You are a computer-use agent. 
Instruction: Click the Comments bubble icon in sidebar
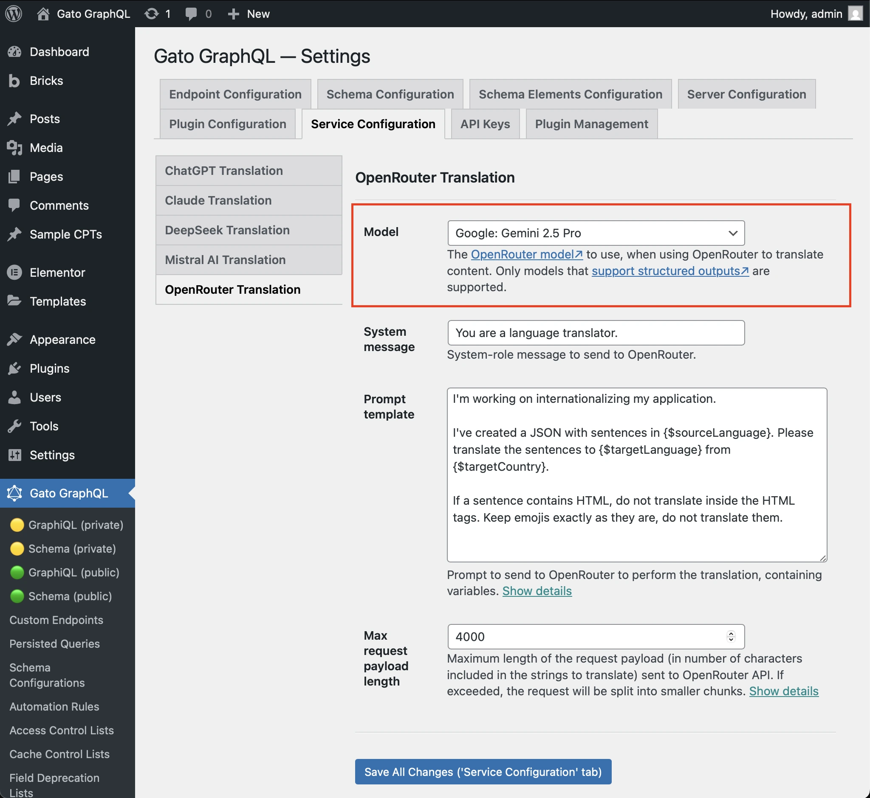tap(15, 205)
